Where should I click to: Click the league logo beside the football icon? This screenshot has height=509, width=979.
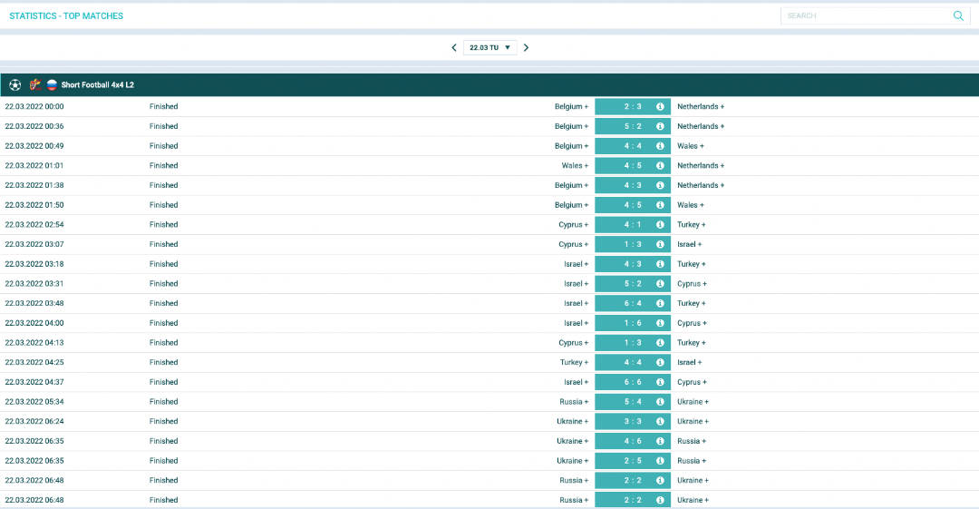(x=34, y=84)
